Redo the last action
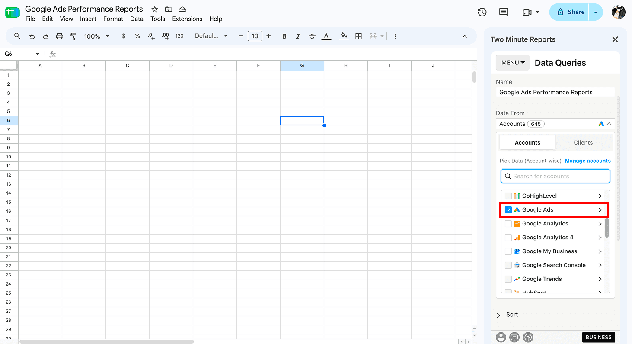 point(45,36)
